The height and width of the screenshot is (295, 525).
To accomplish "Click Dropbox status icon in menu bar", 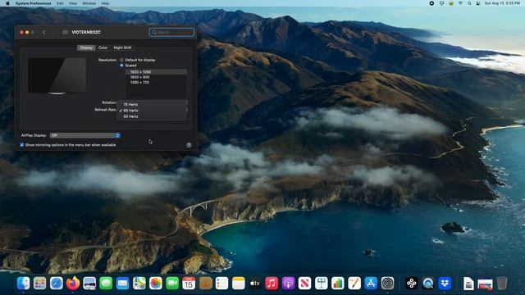I will 441,3.
